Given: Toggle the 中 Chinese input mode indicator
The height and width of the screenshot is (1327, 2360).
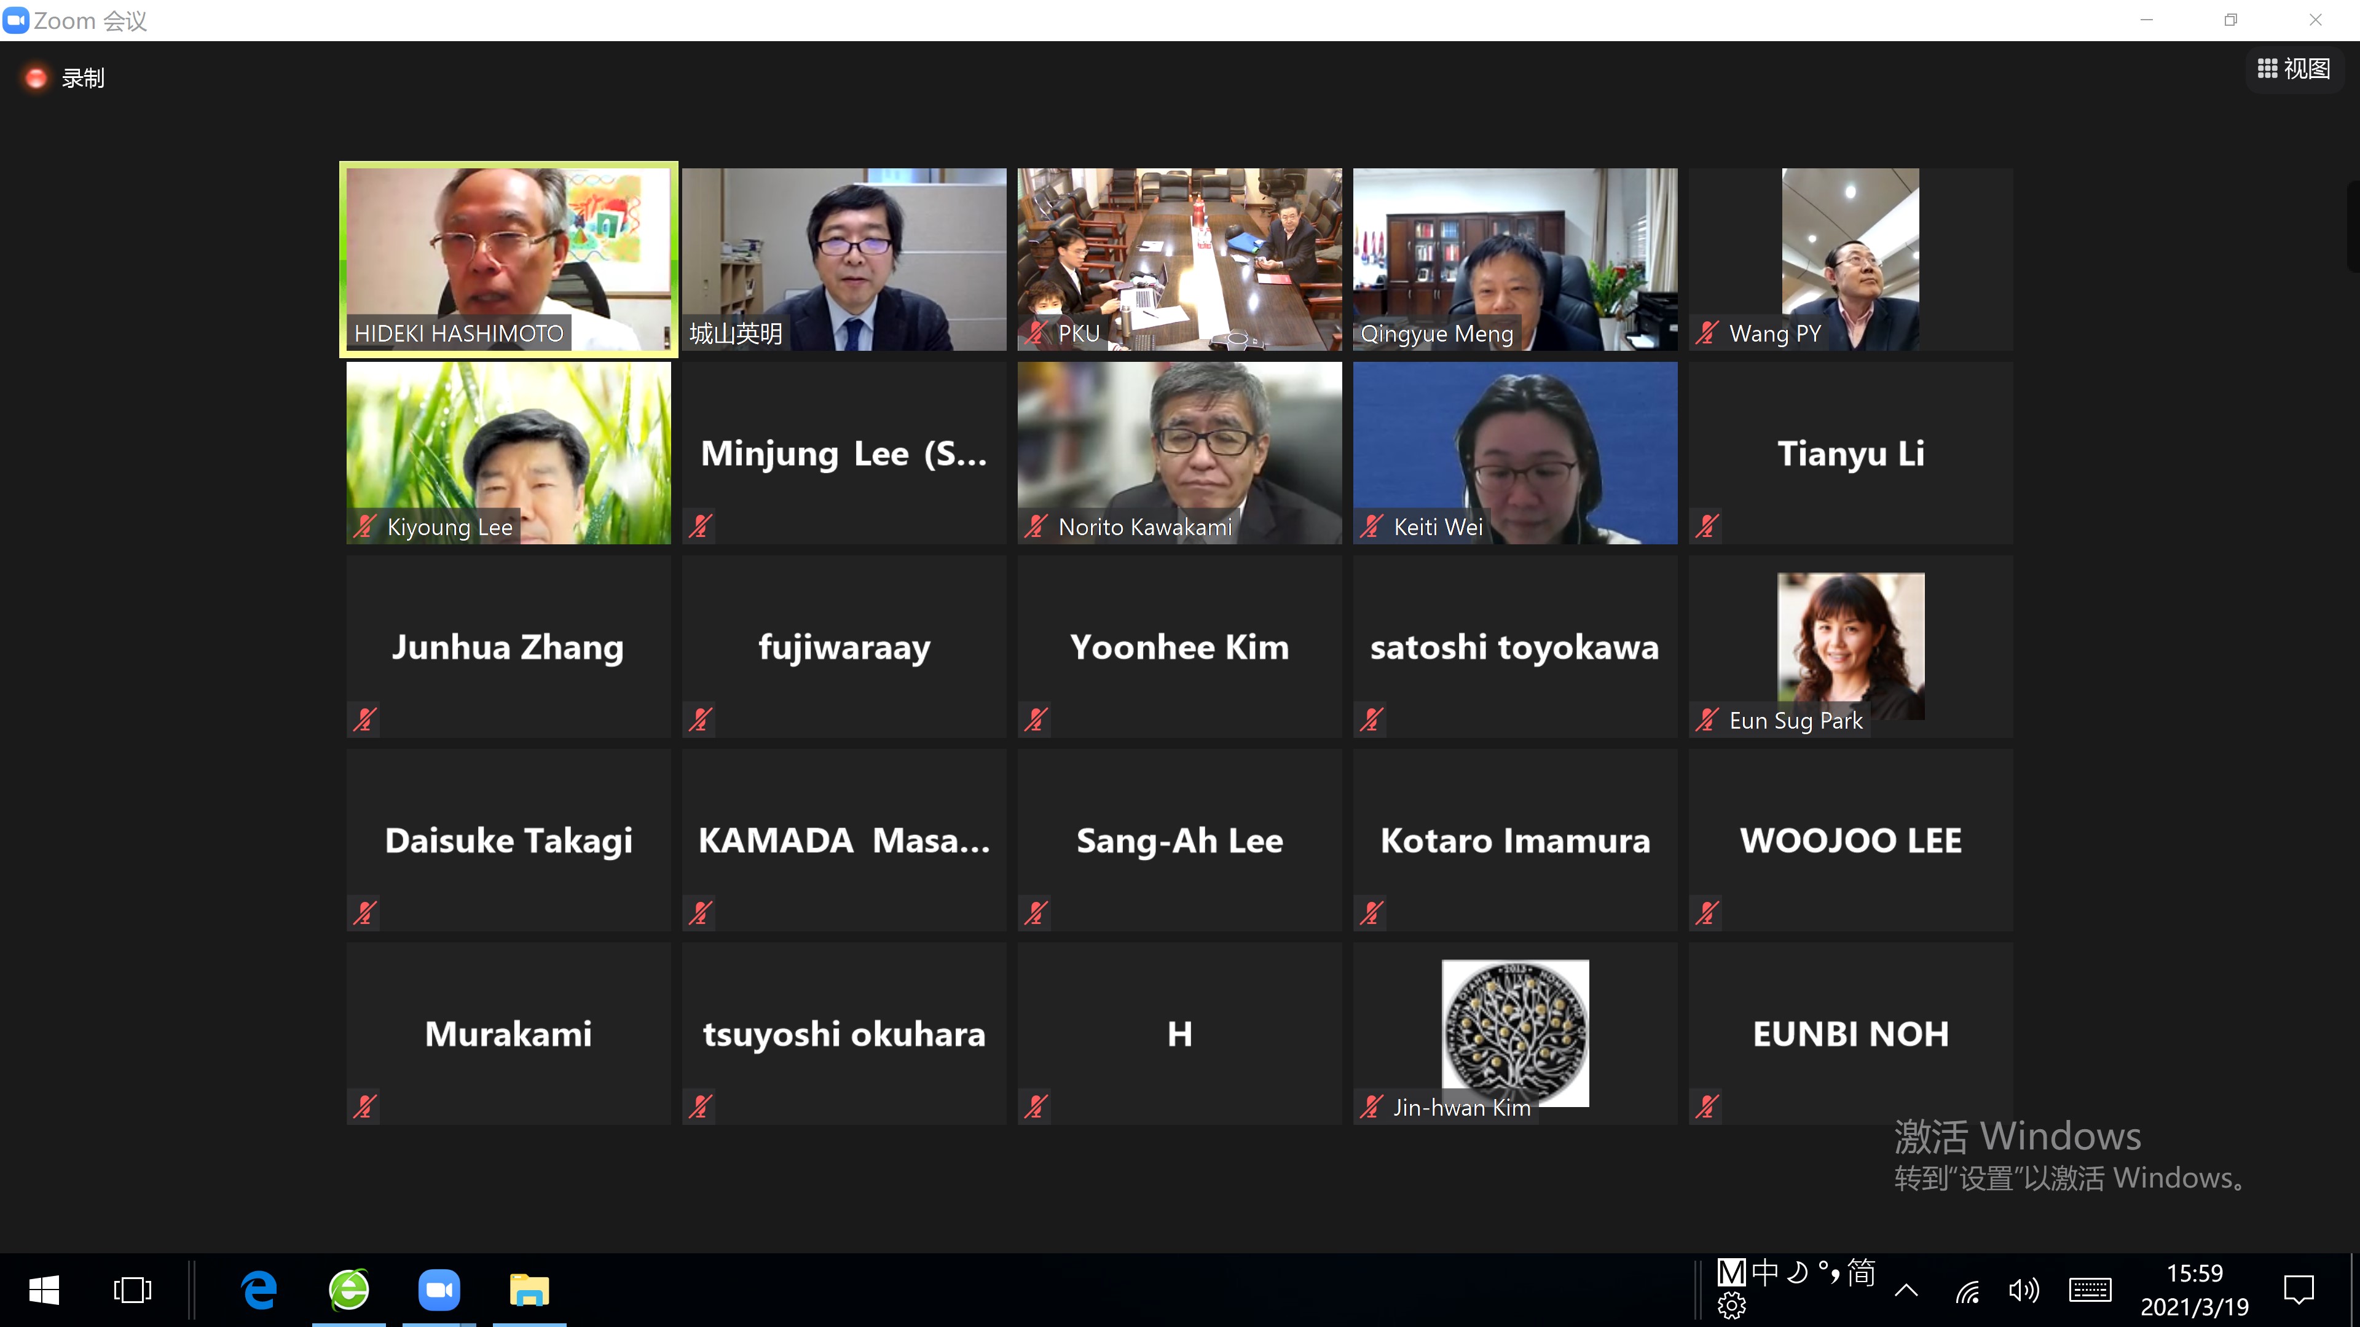Looking at the screenshot, I should 1764,1273.
